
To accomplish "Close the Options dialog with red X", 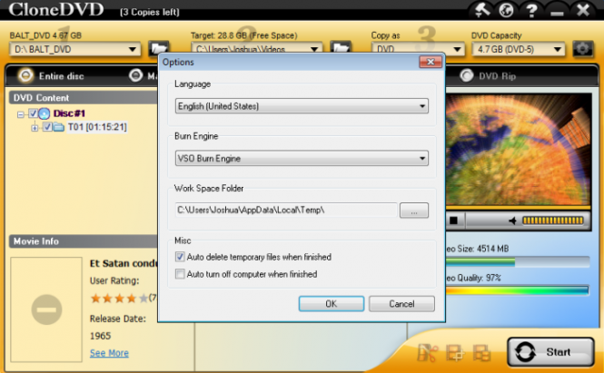I will point(431,62).
